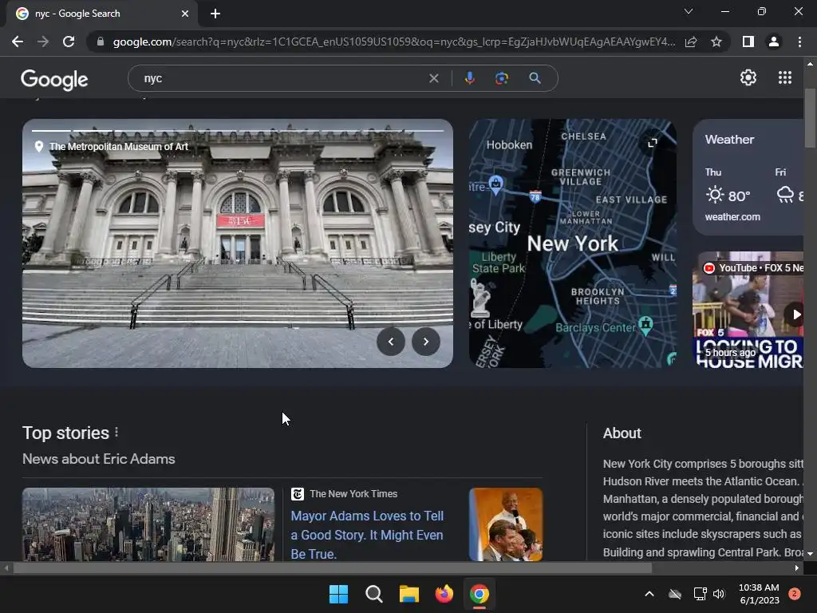Screen dimensions: 817x613
Task: Go forward with the browser arrow
Action: [x=43, y=42]
